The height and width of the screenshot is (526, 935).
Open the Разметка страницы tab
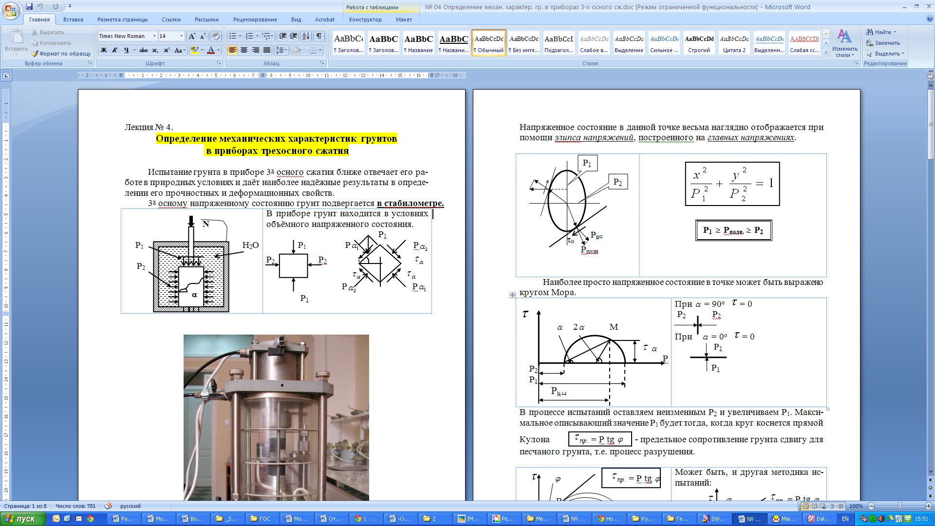(122, 19)
